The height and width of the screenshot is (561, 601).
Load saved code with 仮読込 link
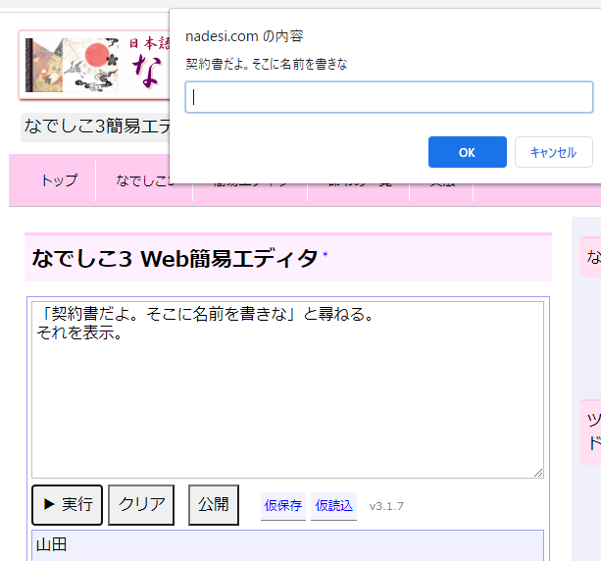(333, 506)
